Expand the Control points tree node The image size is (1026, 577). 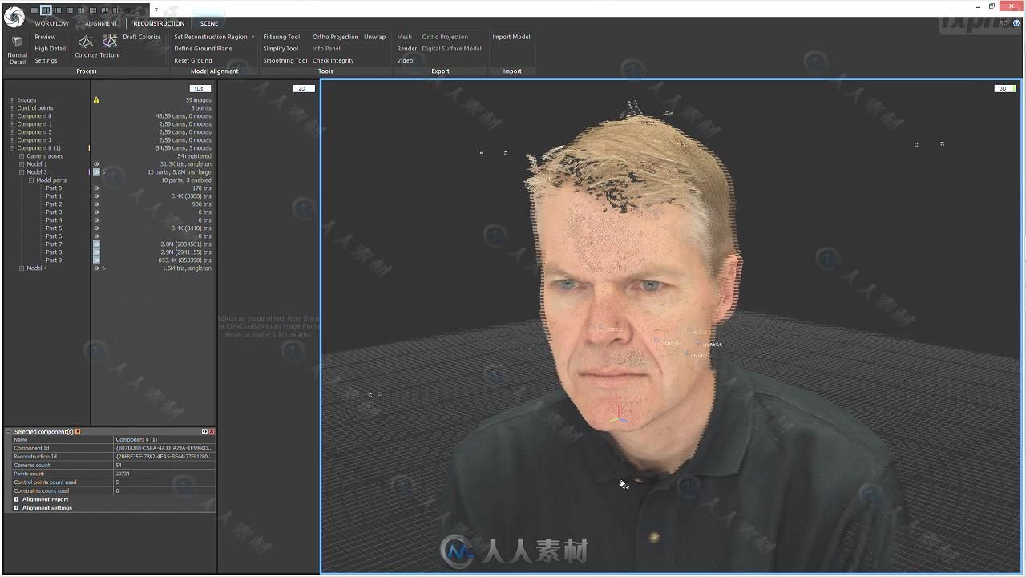coord(12,108)
